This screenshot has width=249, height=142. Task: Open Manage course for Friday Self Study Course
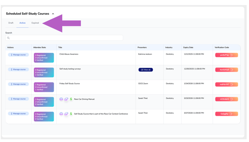pos(18,84)
